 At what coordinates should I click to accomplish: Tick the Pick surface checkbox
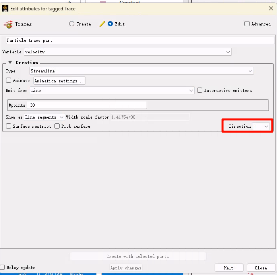pyautogui.click(x=57, y=126)
